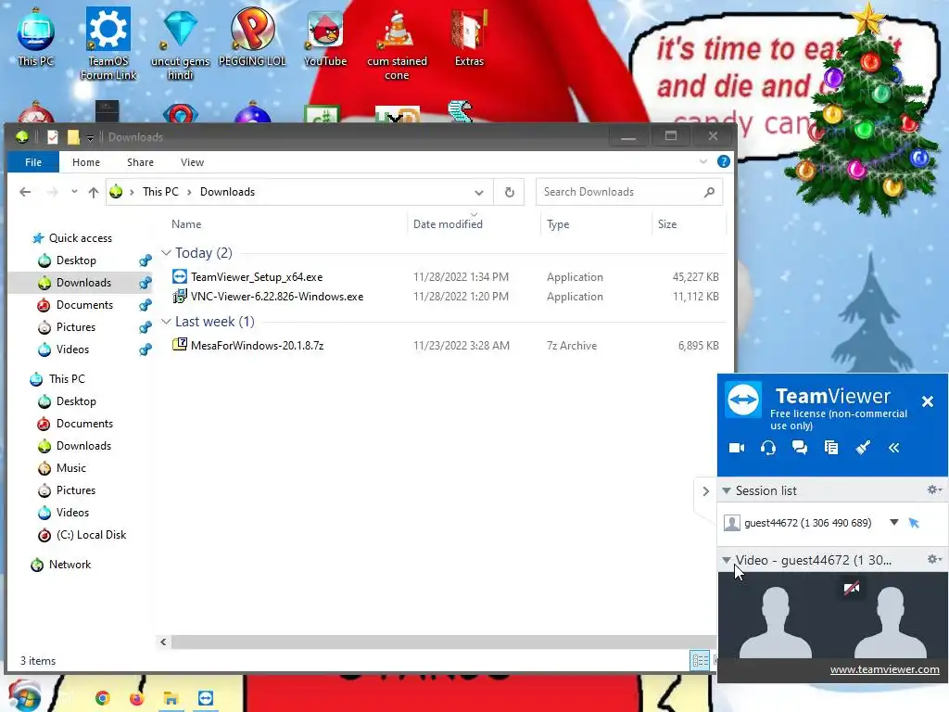
Task: Open TeamViewer file transfer box icon
Action: click(831, 448)
